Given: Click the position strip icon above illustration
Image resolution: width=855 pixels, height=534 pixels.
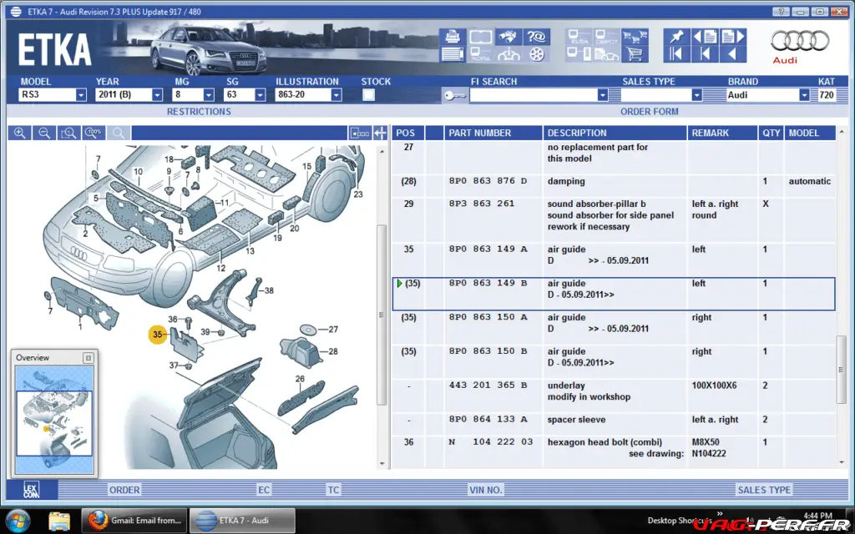Looking at the screenshot, I should 360,133.
